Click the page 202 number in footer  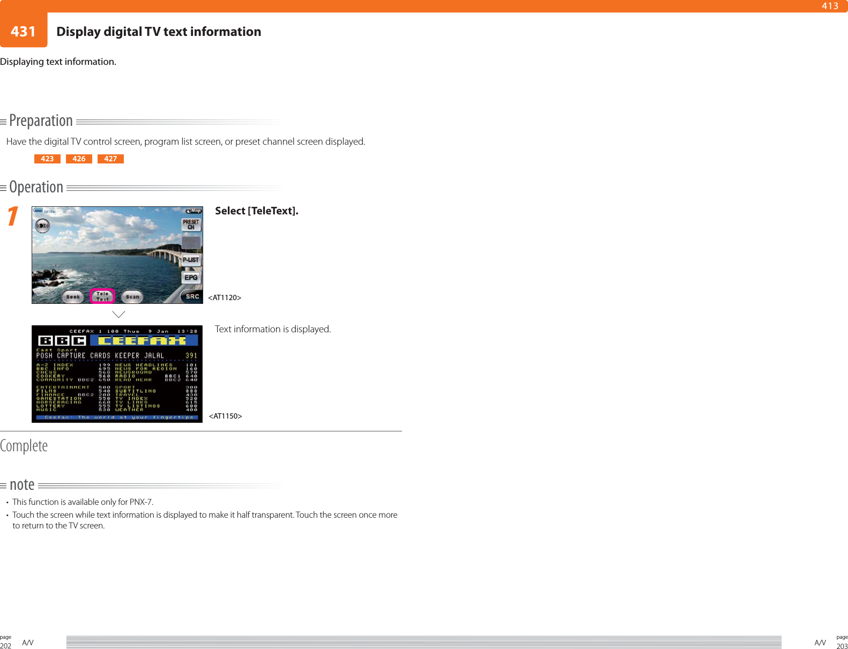click(x=5, y=646)
